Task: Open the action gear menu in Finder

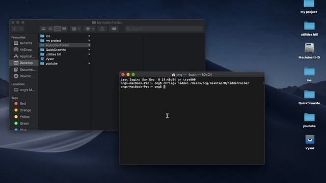Action: 90,28
